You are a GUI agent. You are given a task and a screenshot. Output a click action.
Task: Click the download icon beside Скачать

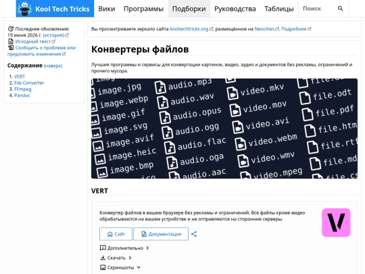point(103,258)
